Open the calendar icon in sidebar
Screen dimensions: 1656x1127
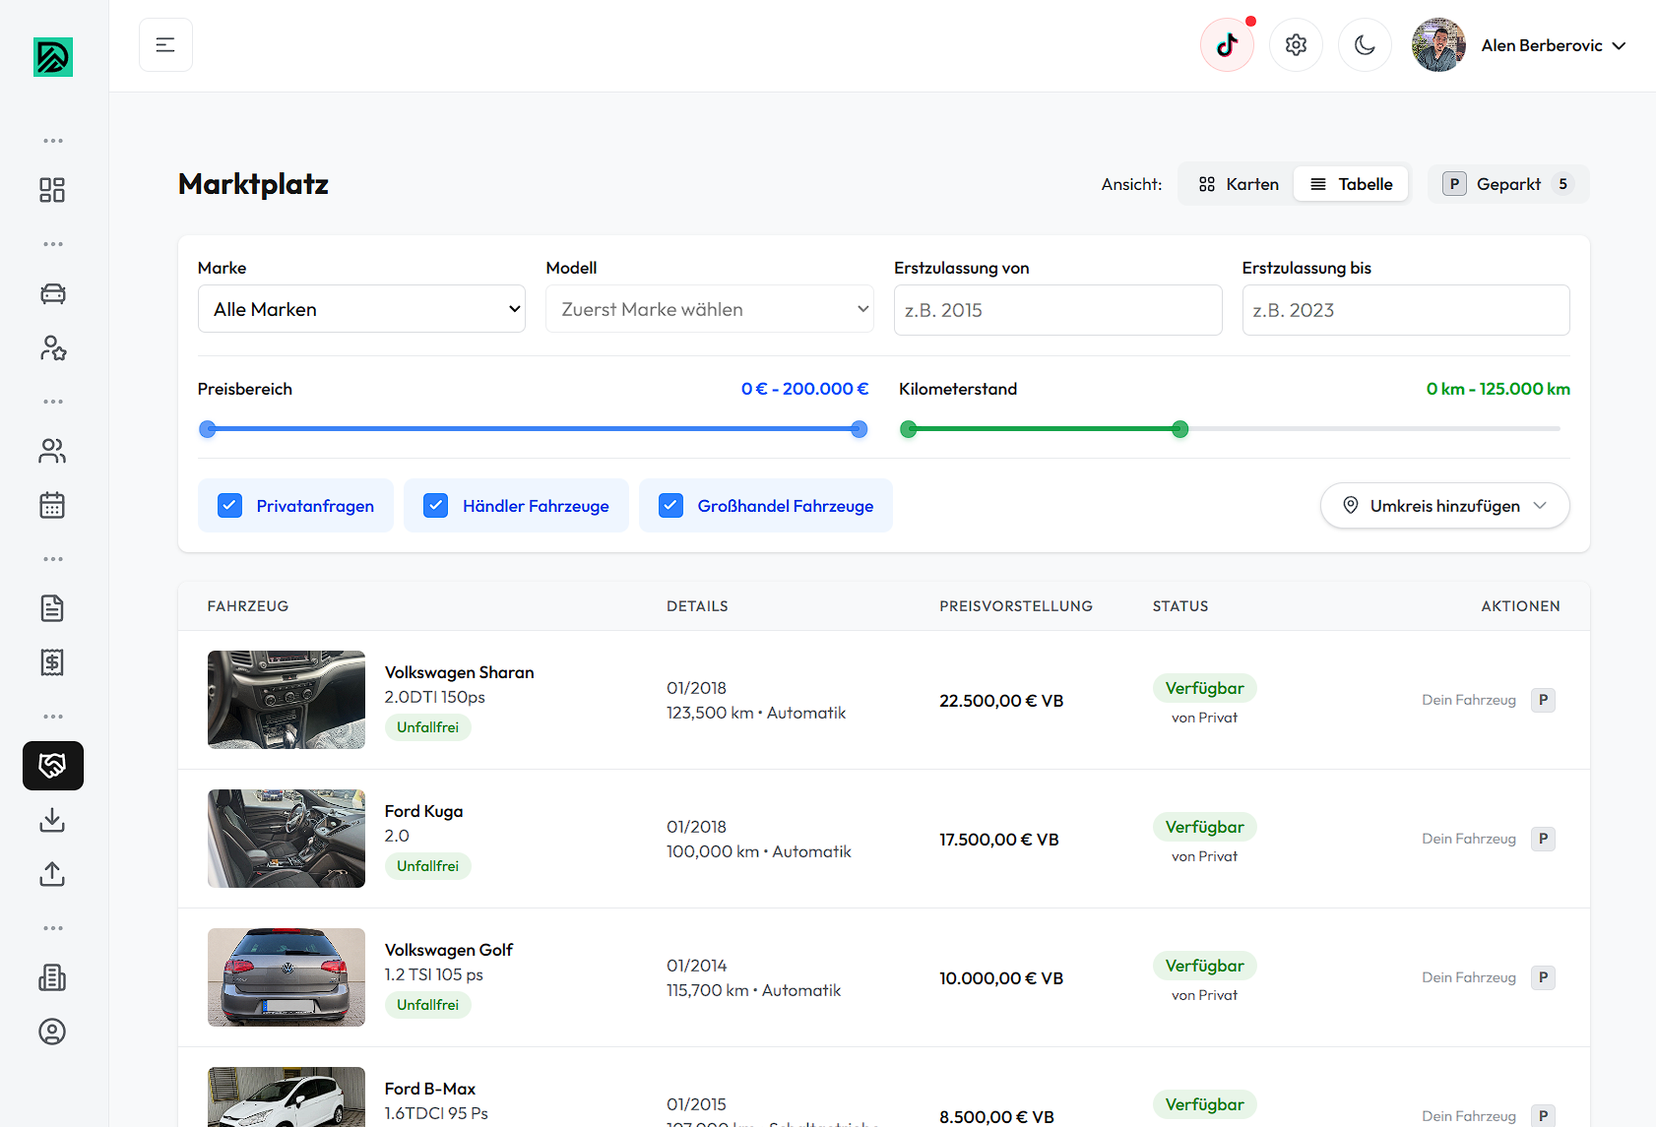(x=52, y=505)
